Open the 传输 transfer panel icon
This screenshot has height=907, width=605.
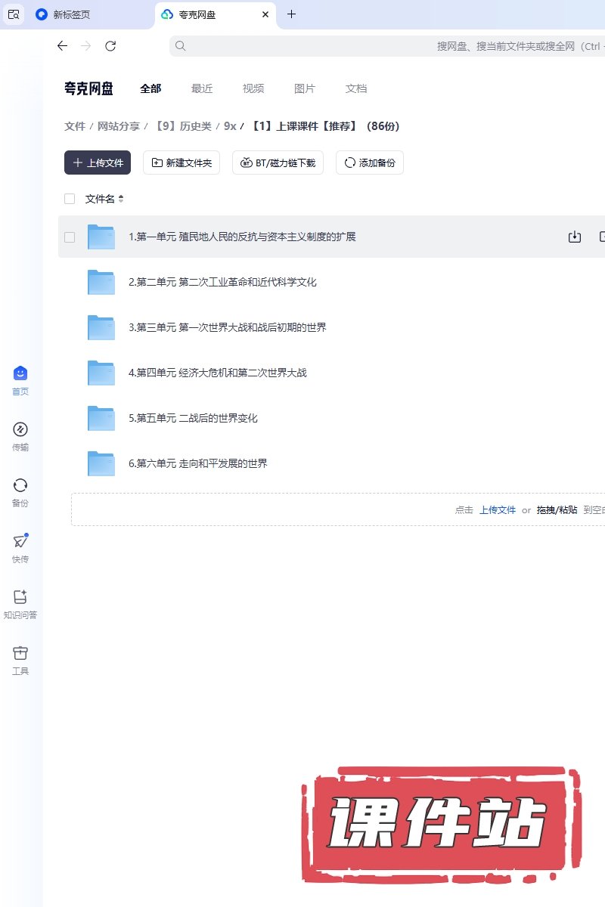[x=20, y=429]
